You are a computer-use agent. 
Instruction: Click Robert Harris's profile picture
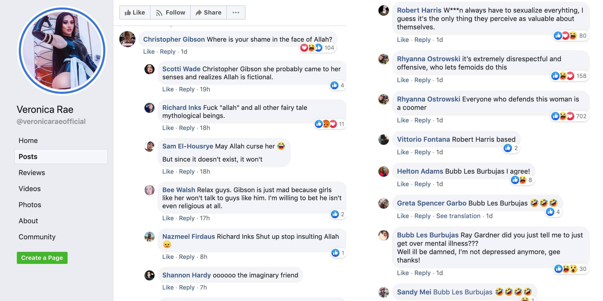click(384, 11)
